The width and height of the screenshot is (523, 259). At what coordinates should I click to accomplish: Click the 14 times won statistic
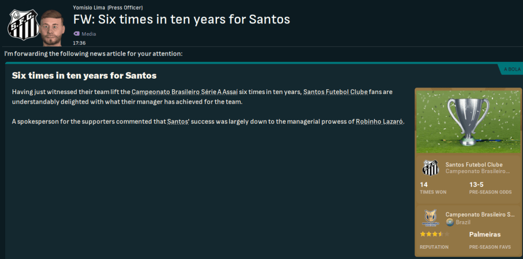[424, 184]
